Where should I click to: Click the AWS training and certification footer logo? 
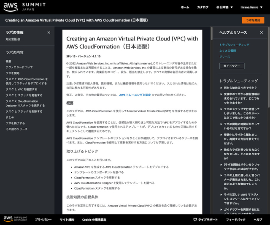click(15, 219)
